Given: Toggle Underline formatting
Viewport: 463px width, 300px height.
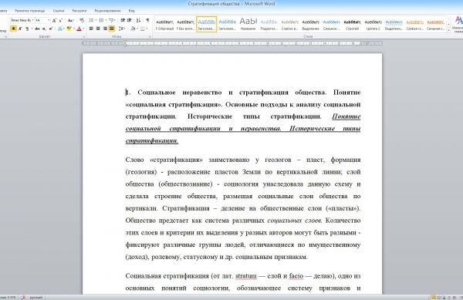Looking at the screenshot, I should 27,29.
